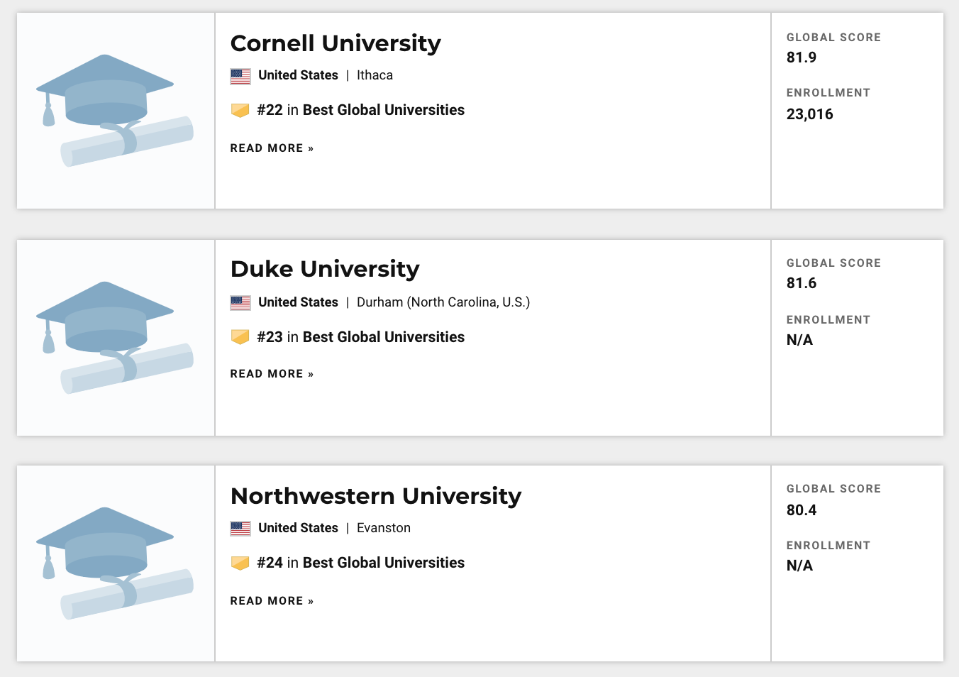
Task: Open Cornell's #22 Best Global Universities ranking
Action: (361, 110)
